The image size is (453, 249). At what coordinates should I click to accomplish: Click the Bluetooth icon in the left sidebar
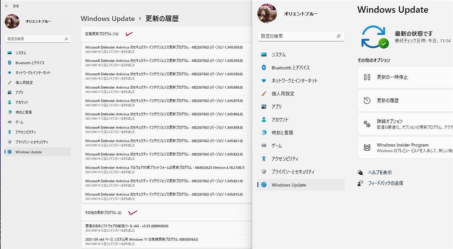click(10, 63)
